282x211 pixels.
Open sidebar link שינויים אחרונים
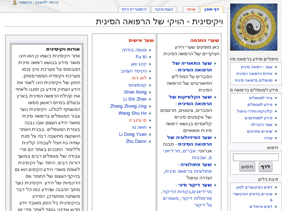pos(260,131)
